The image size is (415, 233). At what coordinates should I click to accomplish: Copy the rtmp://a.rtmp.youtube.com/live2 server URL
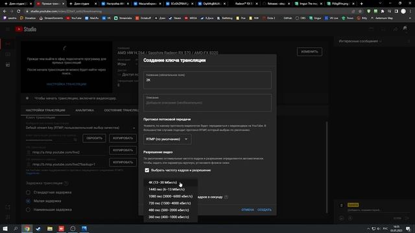(123, 150)
